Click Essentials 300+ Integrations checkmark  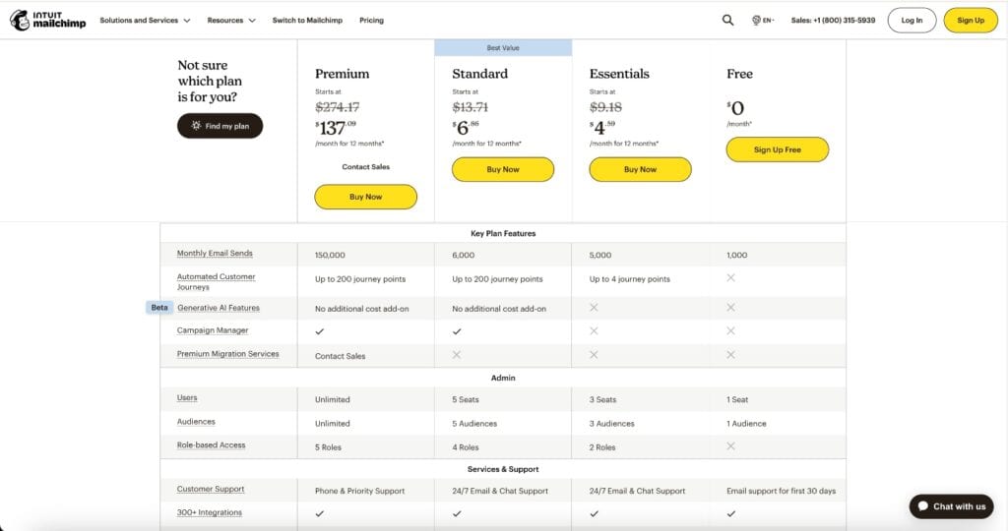[594, 513]
